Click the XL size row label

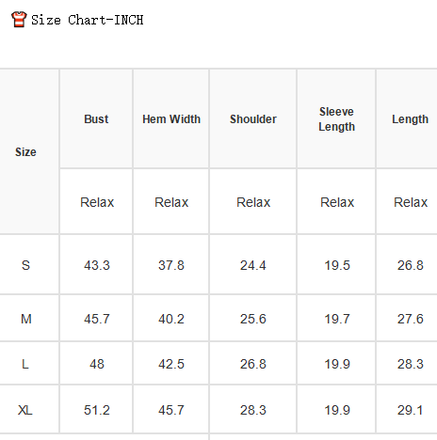tap(25, 410)
